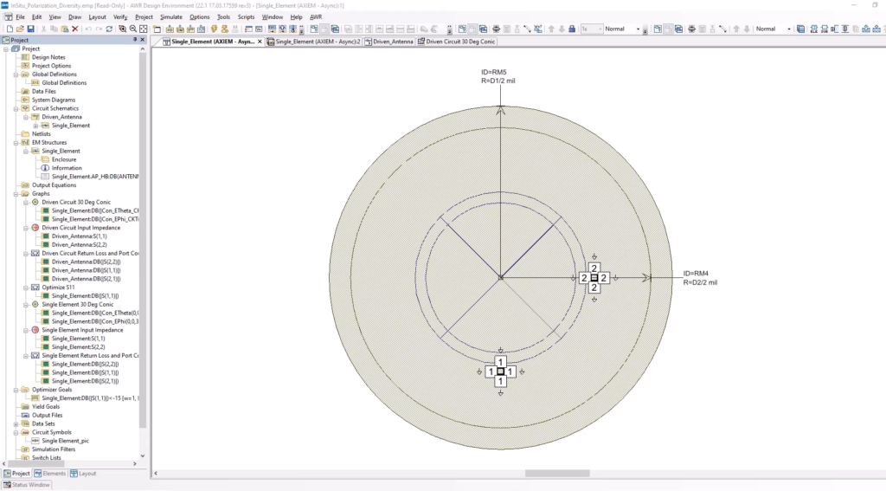Select the Enclosure item under Single_Element
886x491 pixels.
coord(63,159)
